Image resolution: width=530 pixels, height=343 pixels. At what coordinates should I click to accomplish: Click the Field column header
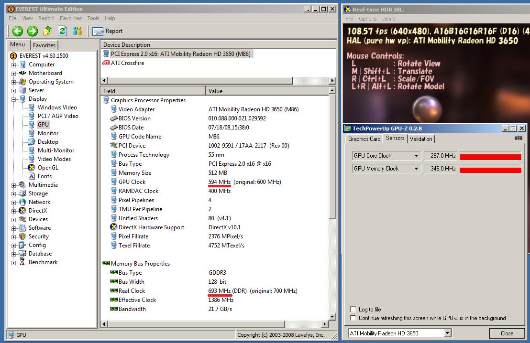coord(153,91)
